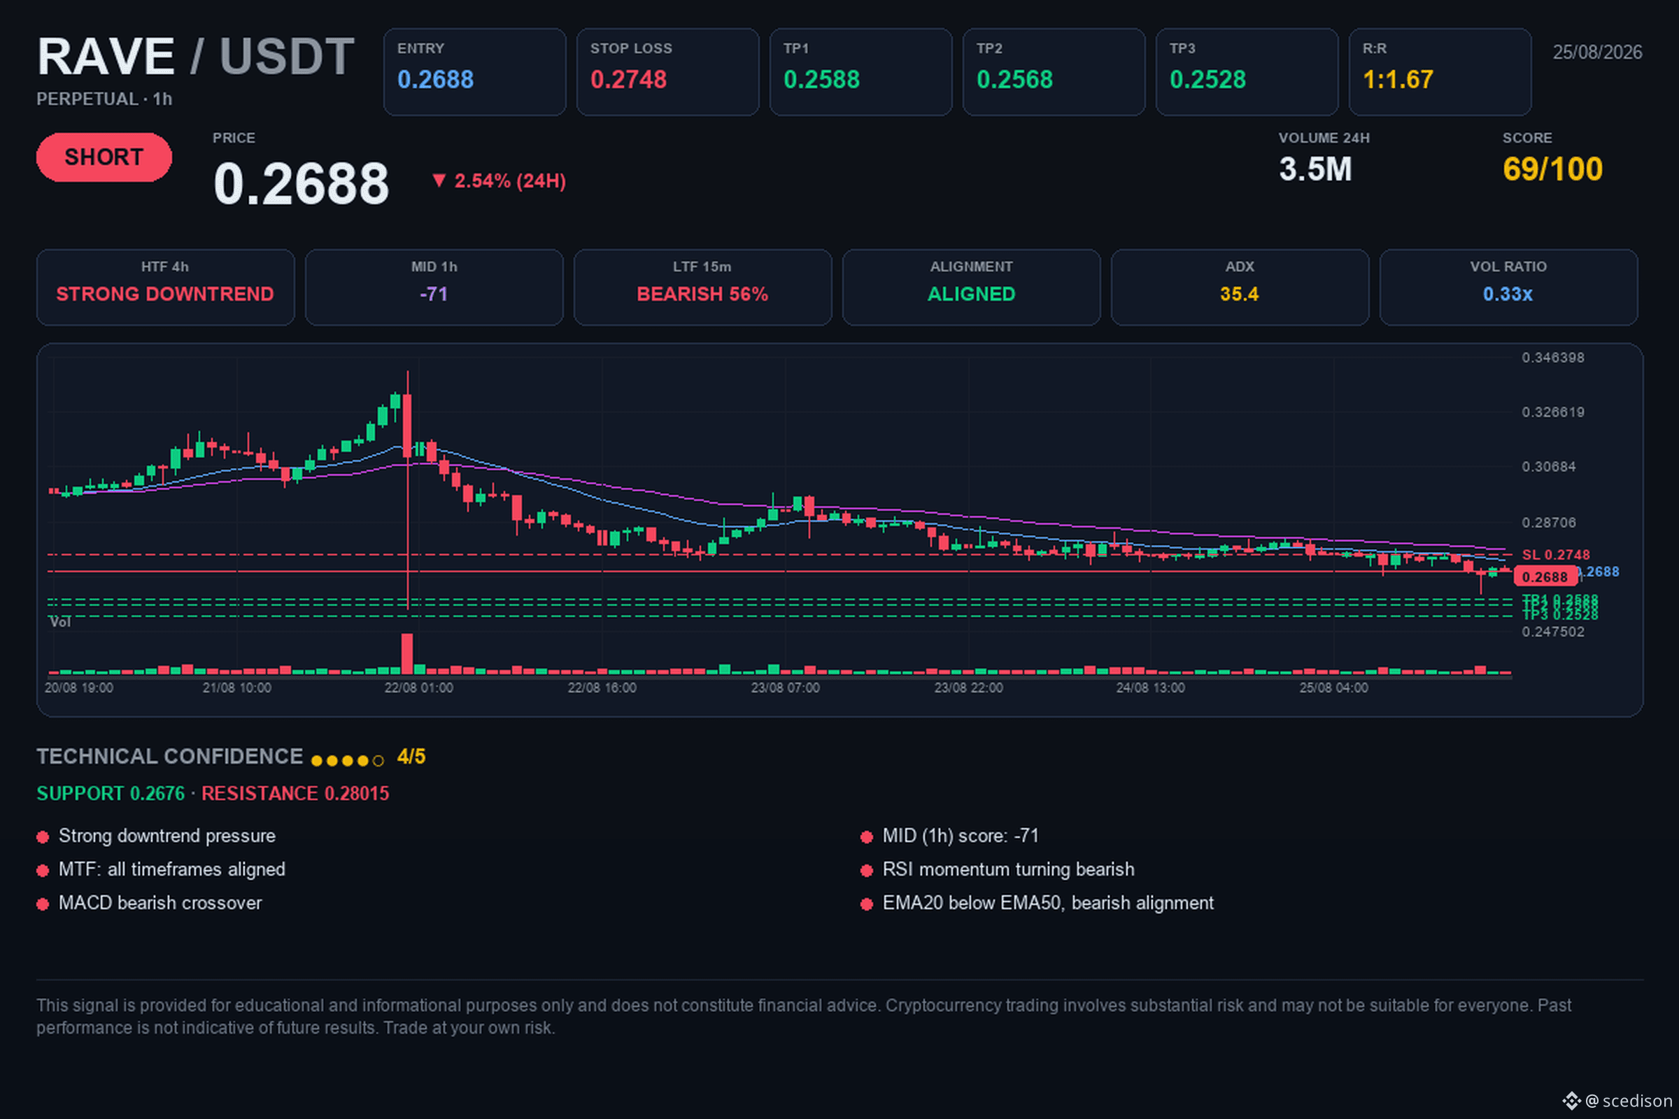This screenshot has width=1679, height=1119.
Task: Click the red 0.2688 chart price tag
Action: 1545,576
